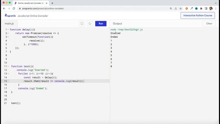Close window with the red macOS button

[x=4, y=3]
